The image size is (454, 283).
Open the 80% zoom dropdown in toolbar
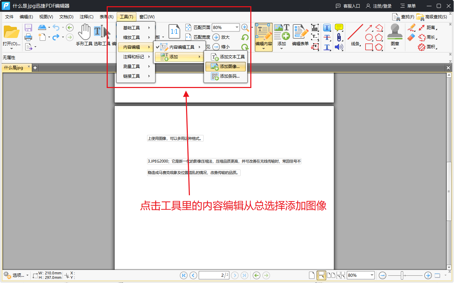click(x=237, y=27)
